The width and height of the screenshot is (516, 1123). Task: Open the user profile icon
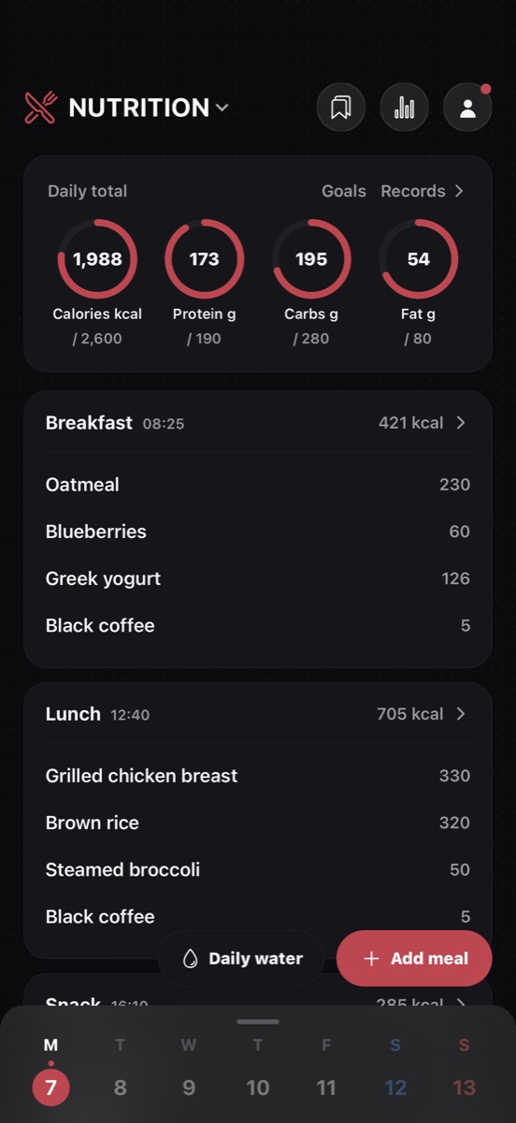(x=467, y=108)
